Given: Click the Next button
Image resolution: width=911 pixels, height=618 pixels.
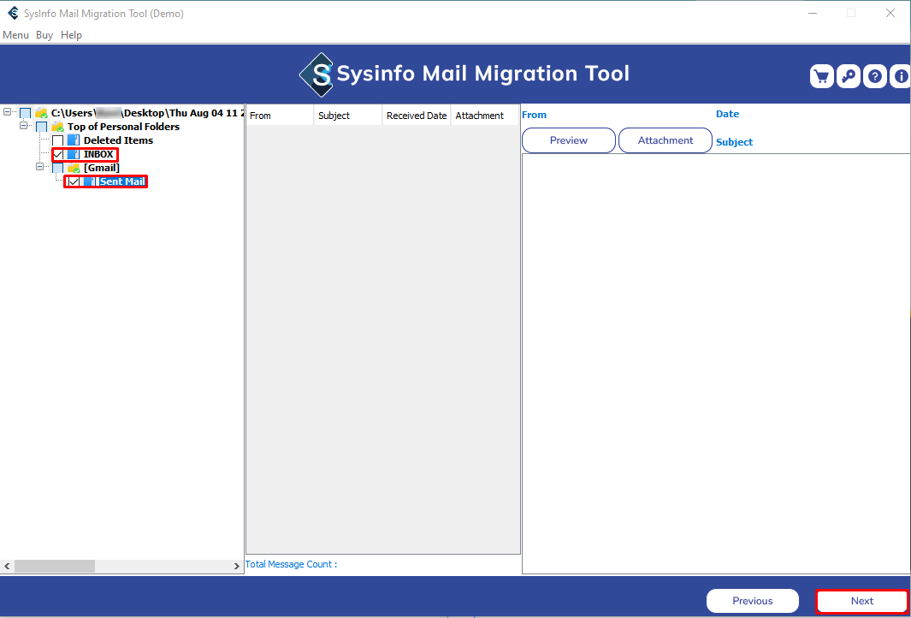Looking at the screenshot, I should pos(862,601).
